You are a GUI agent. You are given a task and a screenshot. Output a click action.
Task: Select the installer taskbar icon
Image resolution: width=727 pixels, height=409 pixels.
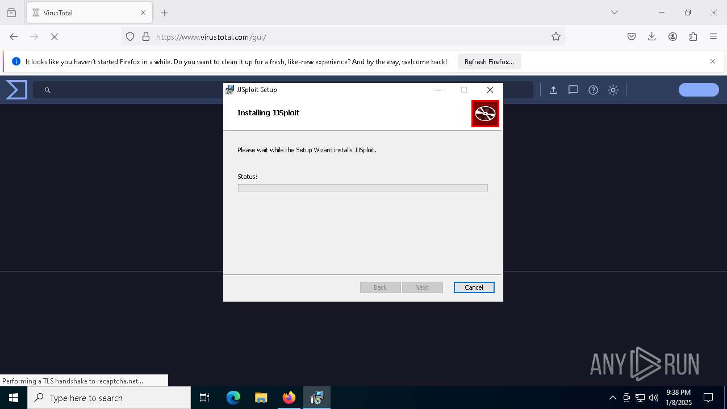[x=317, y=398]
